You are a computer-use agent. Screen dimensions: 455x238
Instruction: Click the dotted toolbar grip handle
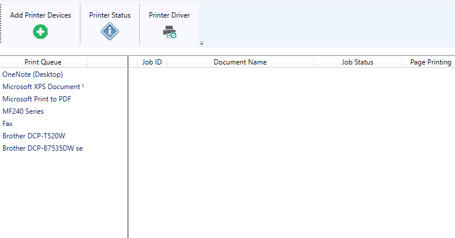(x=2, y=23)
